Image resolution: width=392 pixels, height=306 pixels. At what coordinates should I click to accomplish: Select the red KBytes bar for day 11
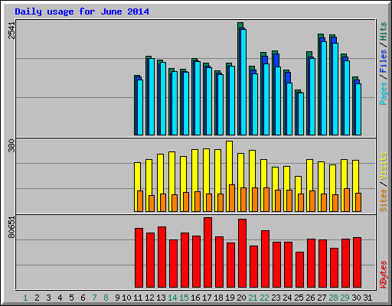point(139,258)
